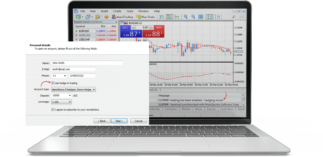Click the Next button

point(119,121)
